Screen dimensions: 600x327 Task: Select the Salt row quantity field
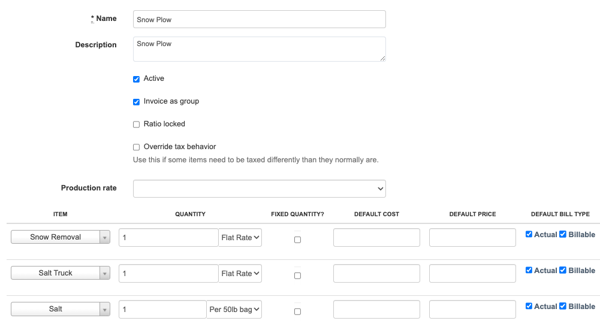pyautogui.click(x=162, y=310)
